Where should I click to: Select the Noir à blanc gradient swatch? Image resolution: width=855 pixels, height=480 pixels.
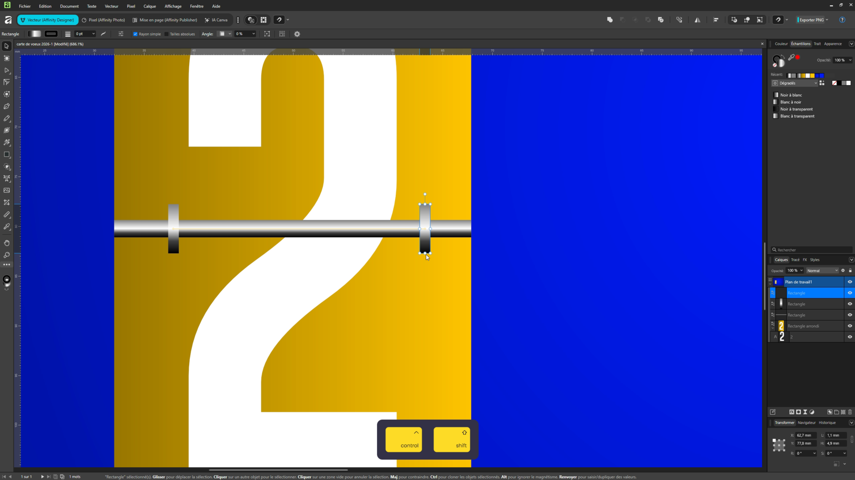[790, 95]
